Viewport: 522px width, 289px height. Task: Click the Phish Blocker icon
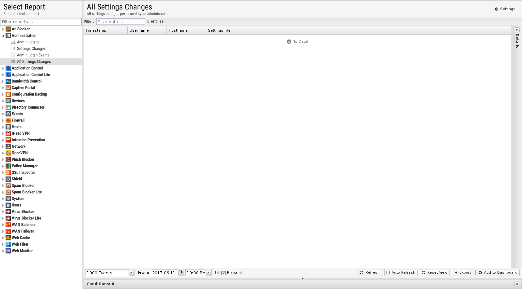point(8,160)
